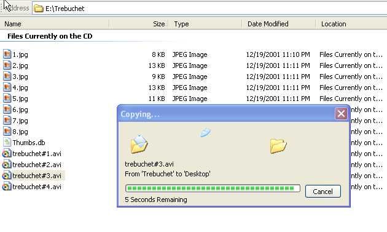Click "From 'Trebuchet' to 'Desktop'" text
The width and height of the screenshot is (387, 232).
click(168, 174)
